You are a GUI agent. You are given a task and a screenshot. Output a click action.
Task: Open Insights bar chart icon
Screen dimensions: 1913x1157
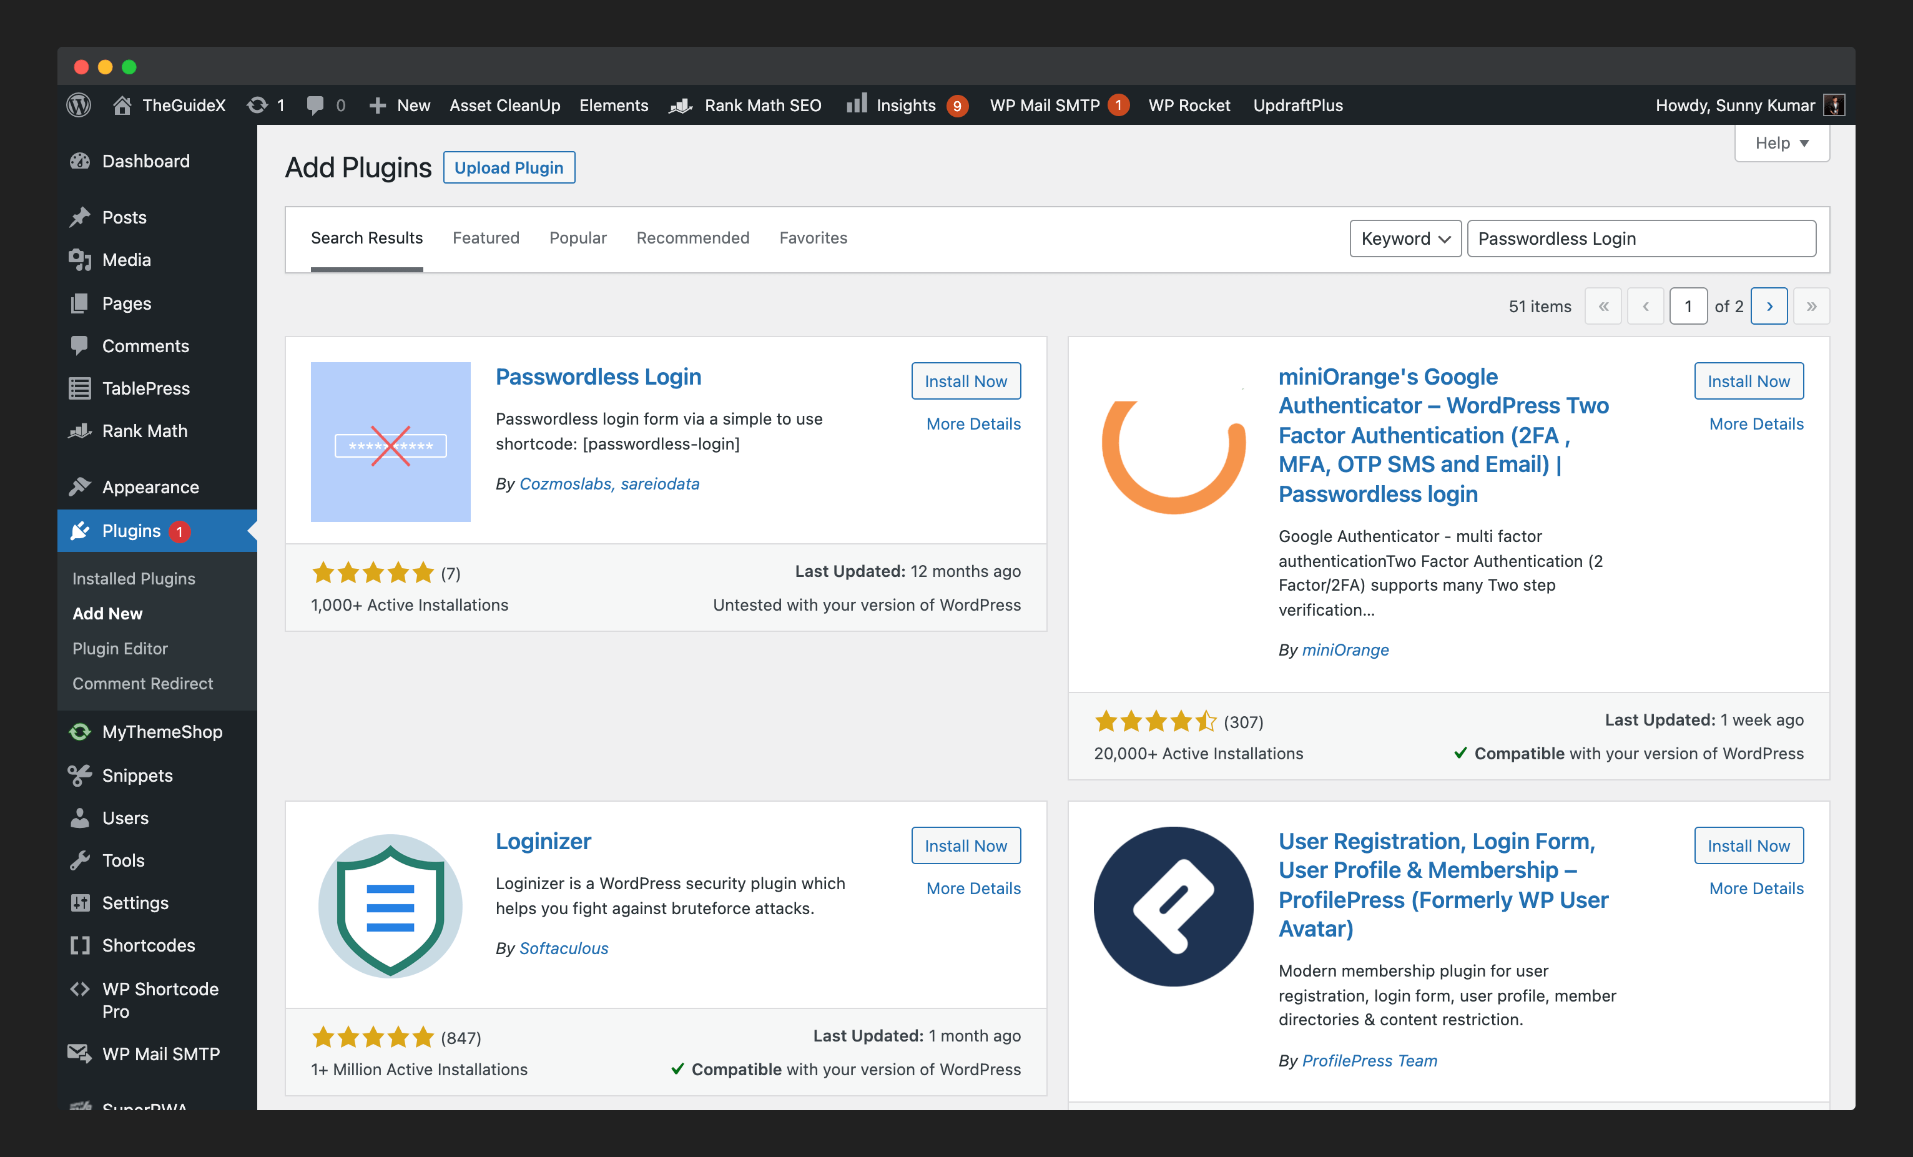(x=857, y=104)
